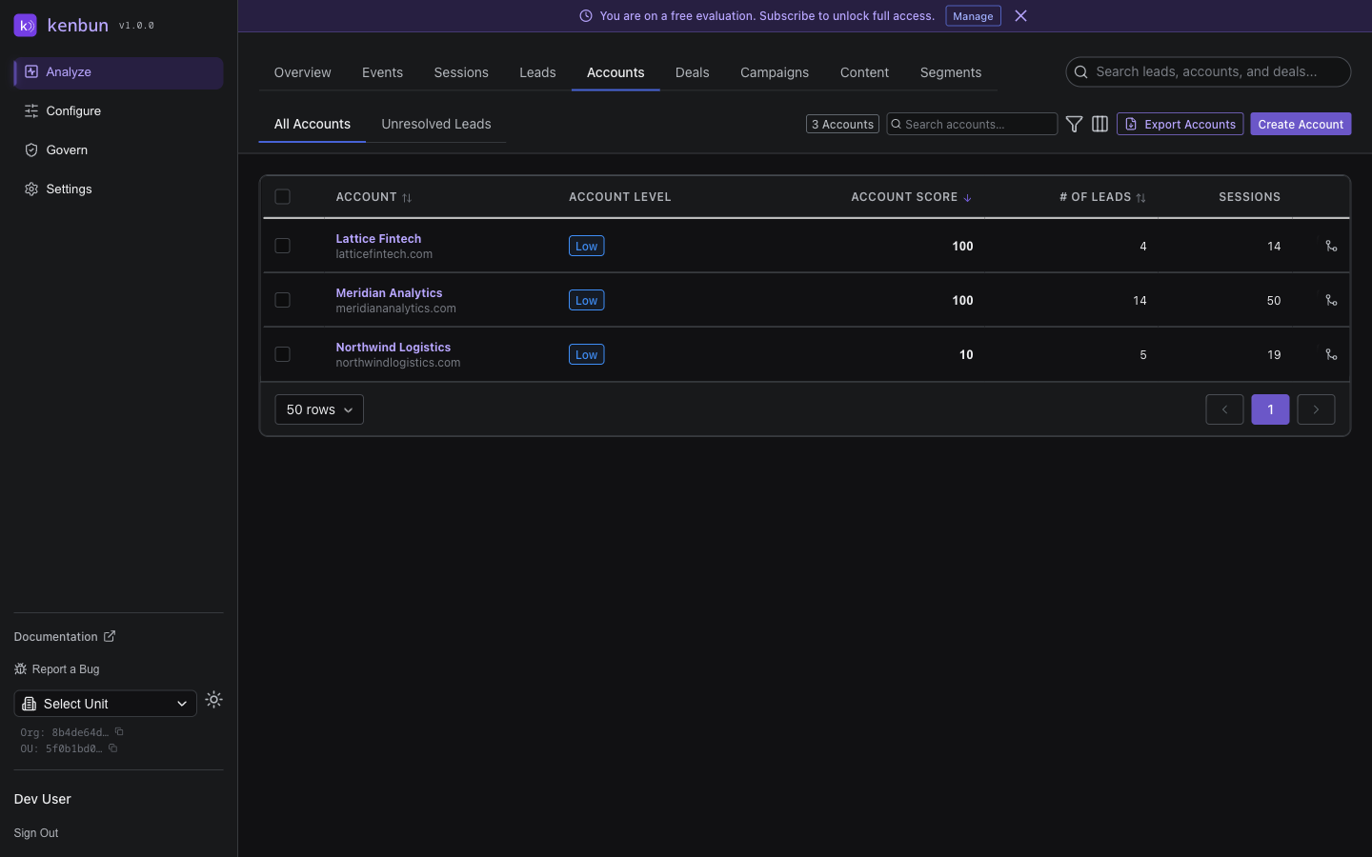The height and width of the screenshot is (857, 1372).
Task: Dismiss the free evaluation banner
Action: 1020,15
